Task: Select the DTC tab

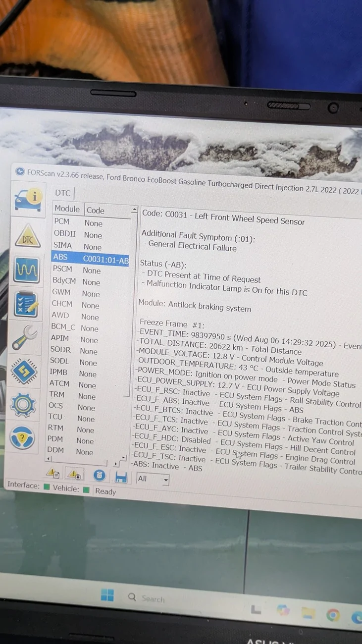Action: (63, 193)
